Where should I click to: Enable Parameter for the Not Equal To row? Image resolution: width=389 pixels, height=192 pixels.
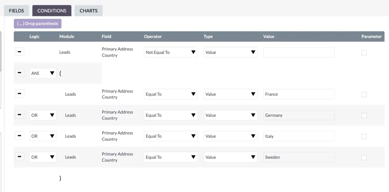coord(364,52)
